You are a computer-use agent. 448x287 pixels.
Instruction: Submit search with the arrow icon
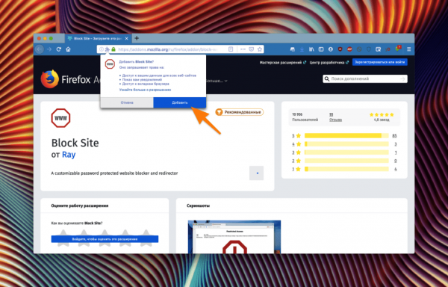pos(403,78)
